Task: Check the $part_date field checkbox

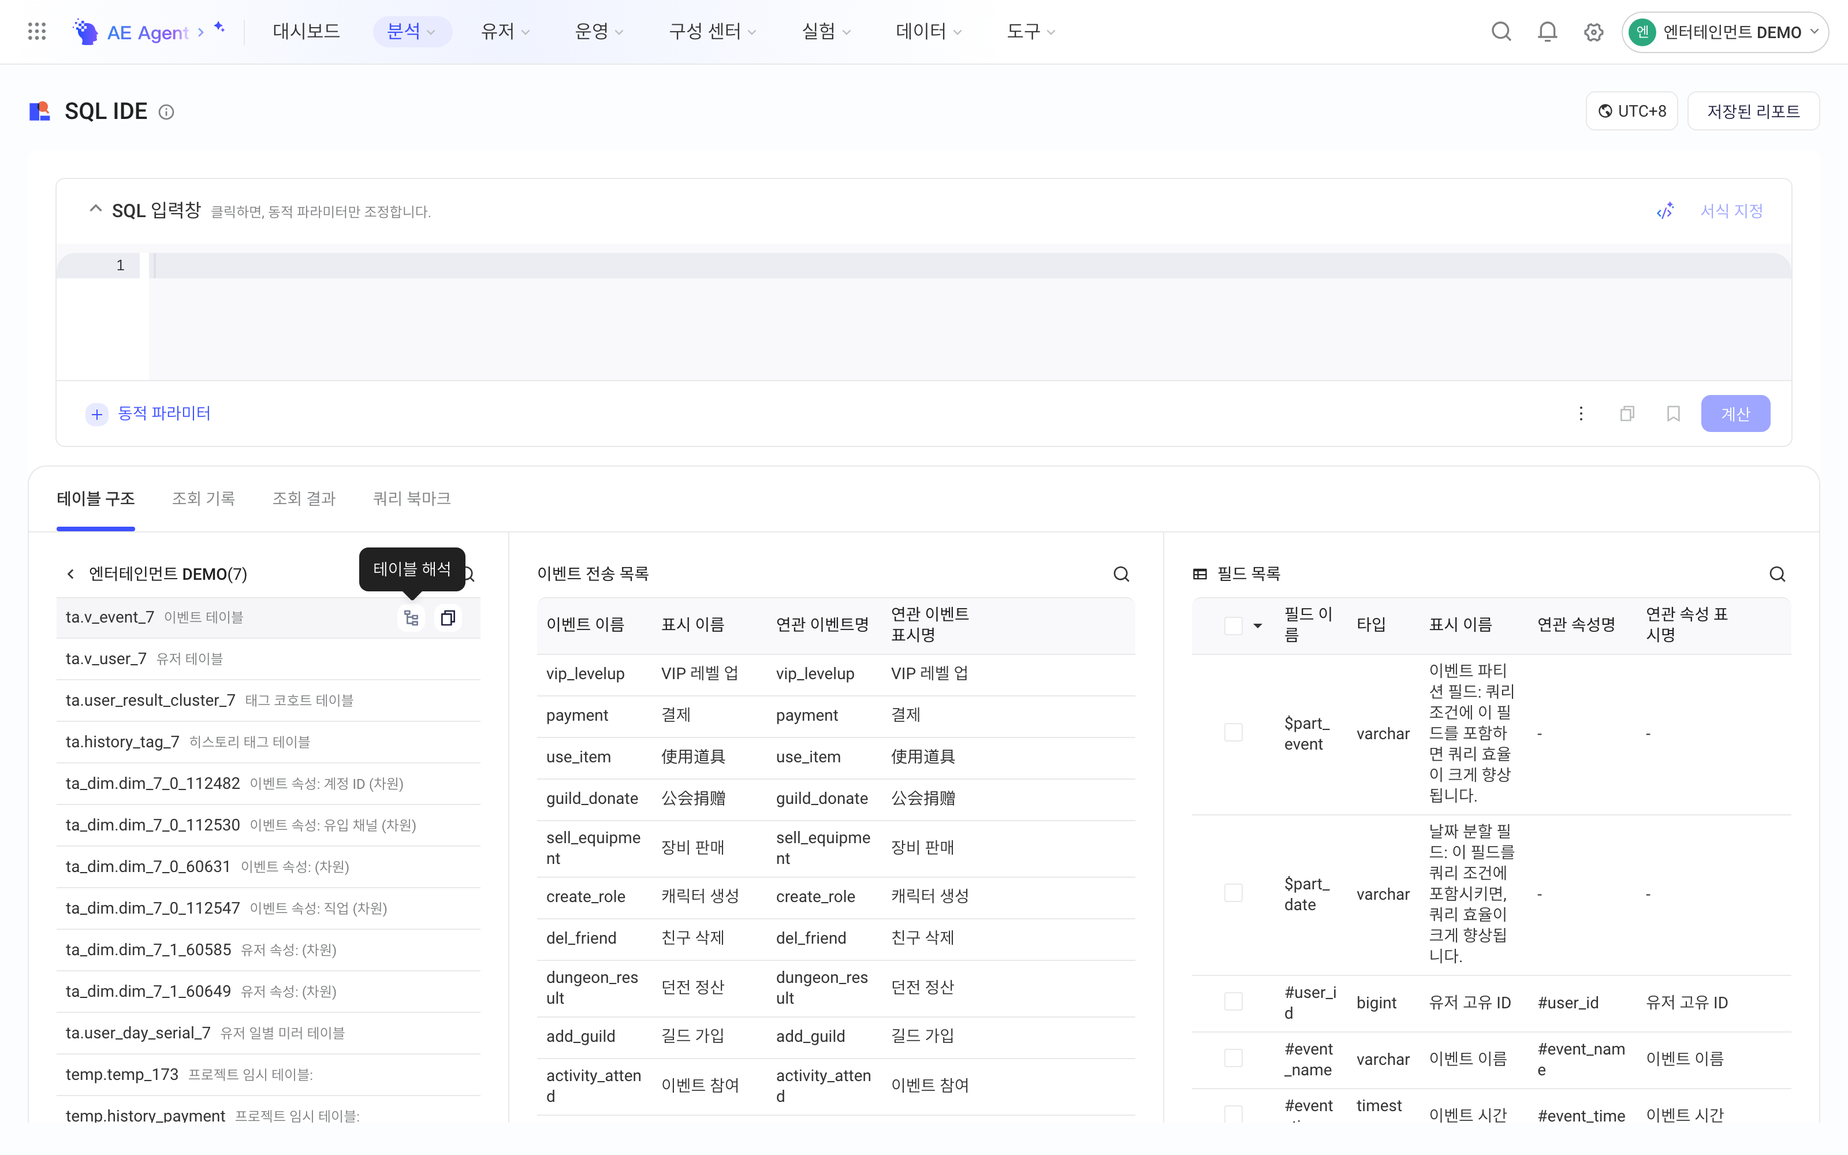Action: coord(1232,892)
